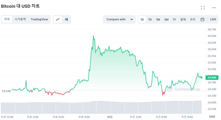Click the 24.44K opening price label
The width and height of the screenshot is (221, 120).
6,91
